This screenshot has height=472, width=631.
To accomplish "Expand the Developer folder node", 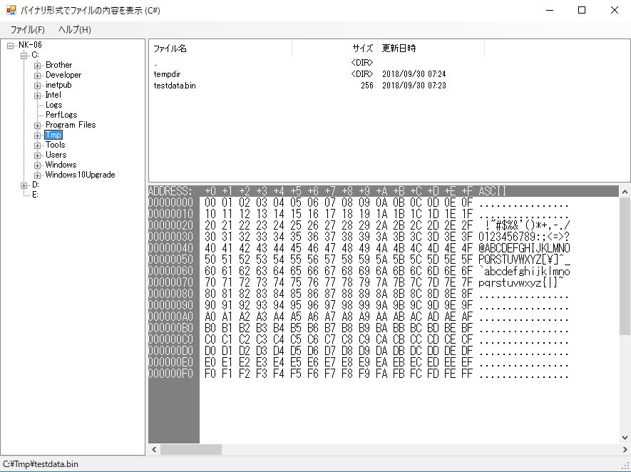I will click(37, 76).
